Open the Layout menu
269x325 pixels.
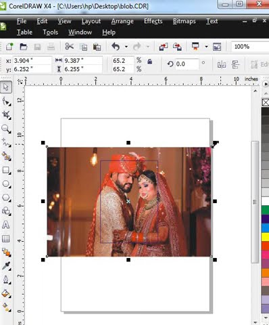(x=91, y=22)
